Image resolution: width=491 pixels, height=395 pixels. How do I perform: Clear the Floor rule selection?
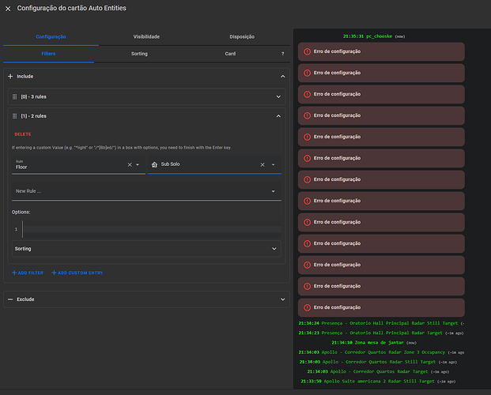(129, 164)
